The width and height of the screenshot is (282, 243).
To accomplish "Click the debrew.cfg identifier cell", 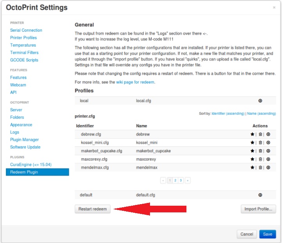I will coord(91,134).
